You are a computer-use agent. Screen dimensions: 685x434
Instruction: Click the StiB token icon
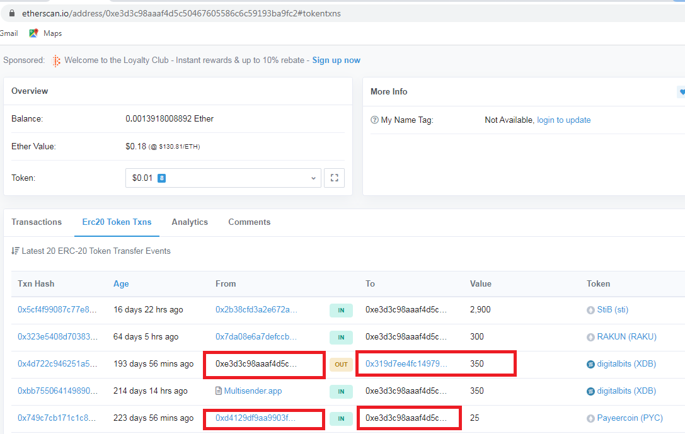(590, 310)
